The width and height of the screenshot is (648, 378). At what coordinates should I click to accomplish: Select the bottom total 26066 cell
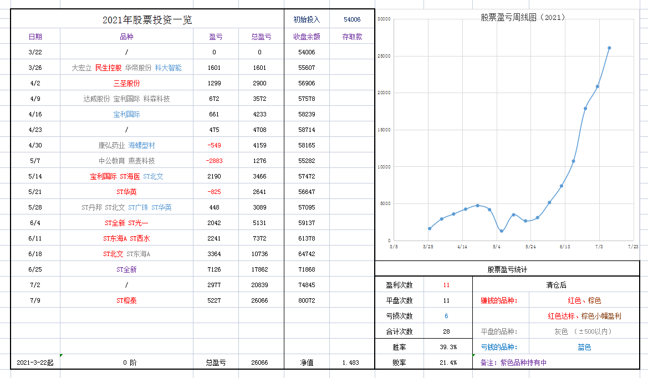(x=259, y=362)
